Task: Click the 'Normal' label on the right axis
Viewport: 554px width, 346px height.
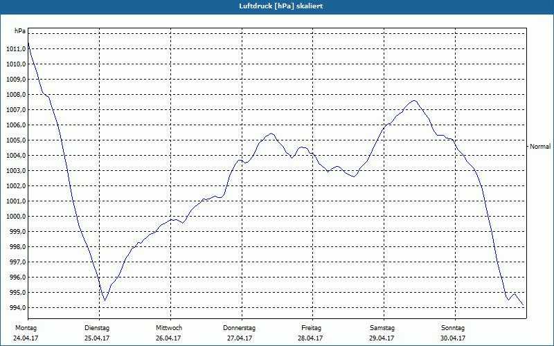Action: [540, 146]
